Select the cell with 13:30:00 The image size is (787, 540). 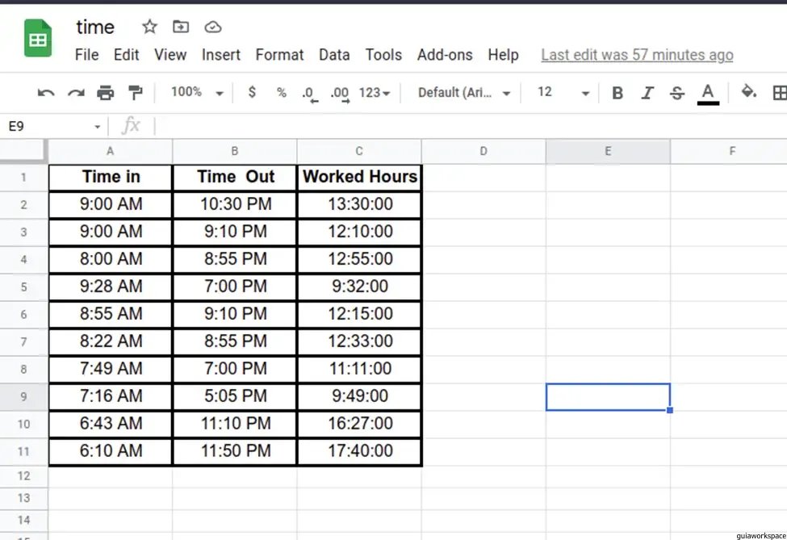coord(359,204)
